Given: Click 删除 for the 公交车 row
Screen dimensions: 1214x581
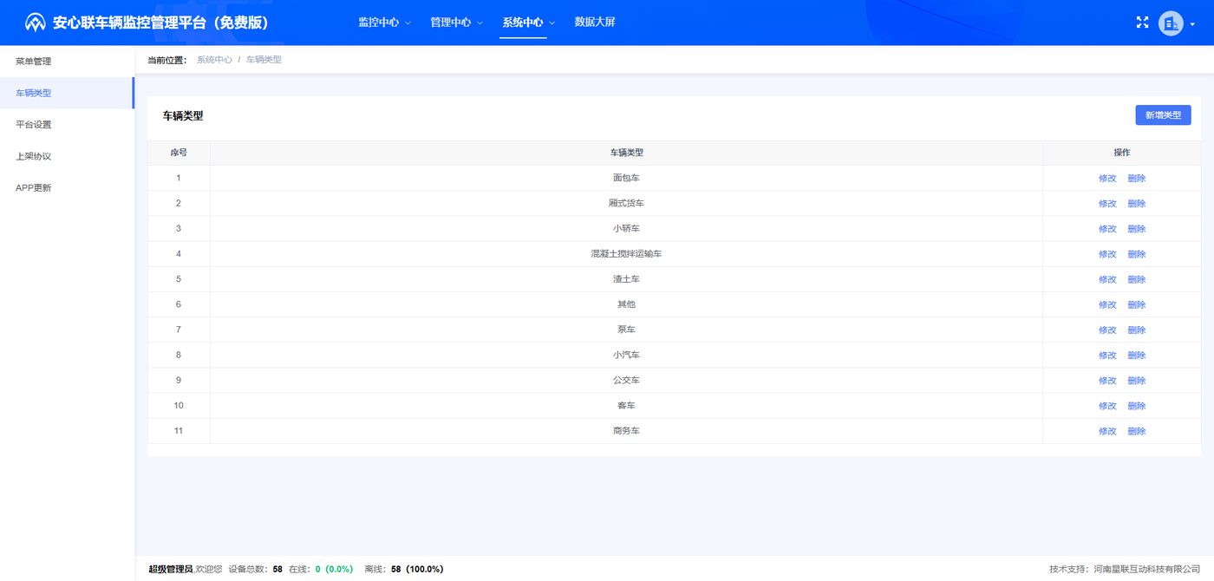Looking at the screenshot, I should pyautogui.click(x=1137, y=381).
